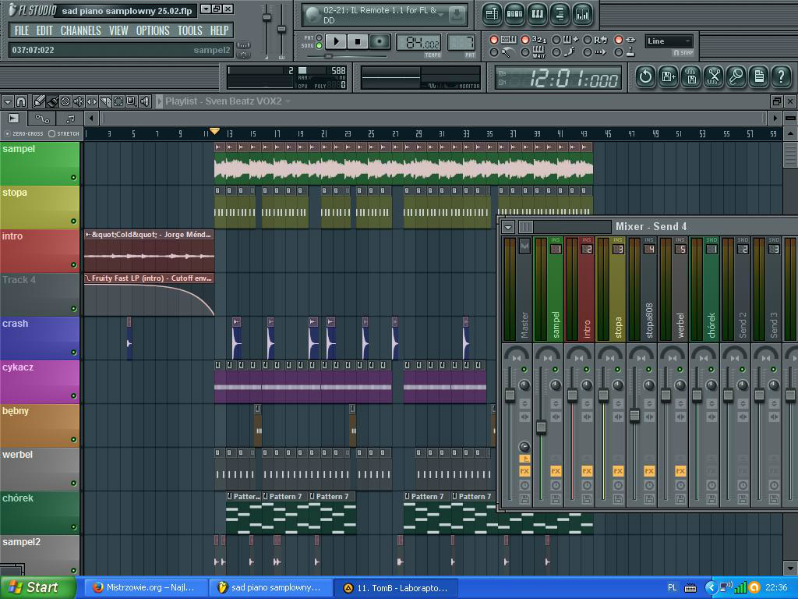This screenshot has width=798, height=599.
Task: Select the Delete tool in Playlist toolbar
Action: click(x=65, y=101)
